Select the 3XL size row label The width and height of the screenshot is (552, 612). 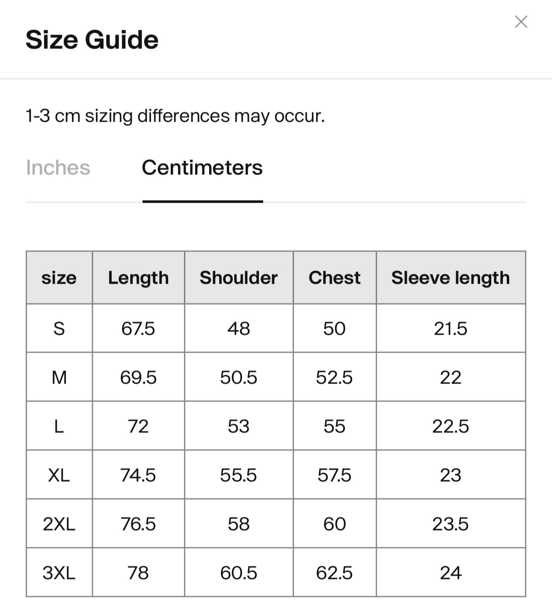[59, 573]
